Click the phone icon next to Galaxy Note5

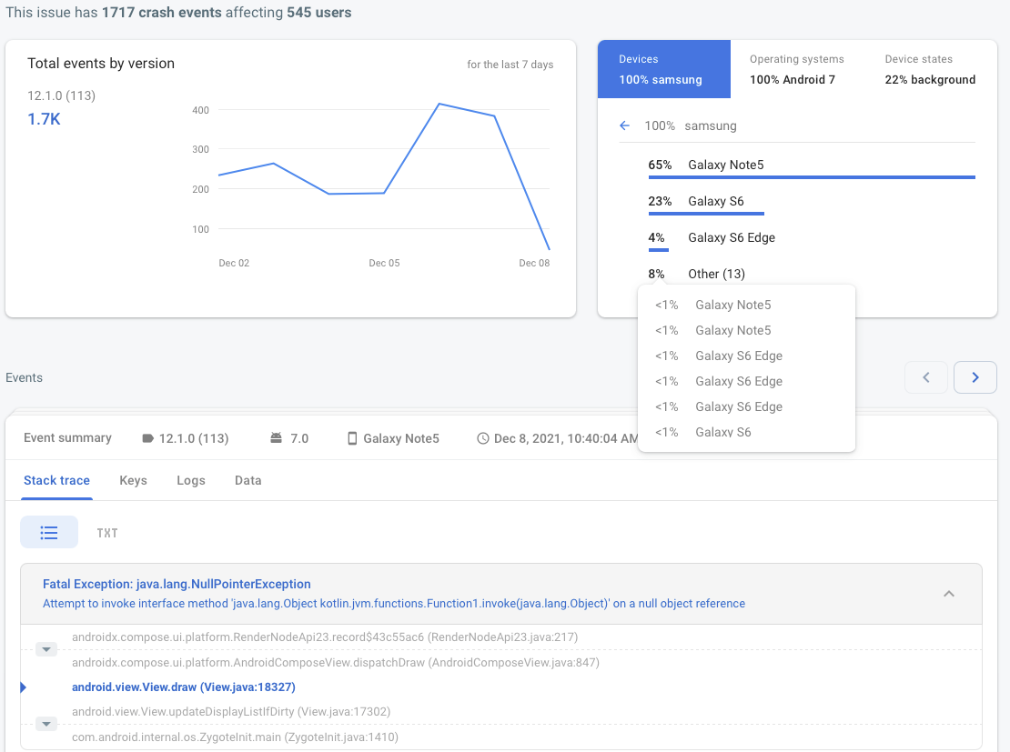click(x=352, y=438)
